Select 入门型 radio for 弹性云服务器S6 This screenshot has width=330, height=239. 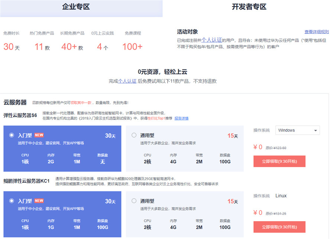pyautogui.click(x=12, y=135)
